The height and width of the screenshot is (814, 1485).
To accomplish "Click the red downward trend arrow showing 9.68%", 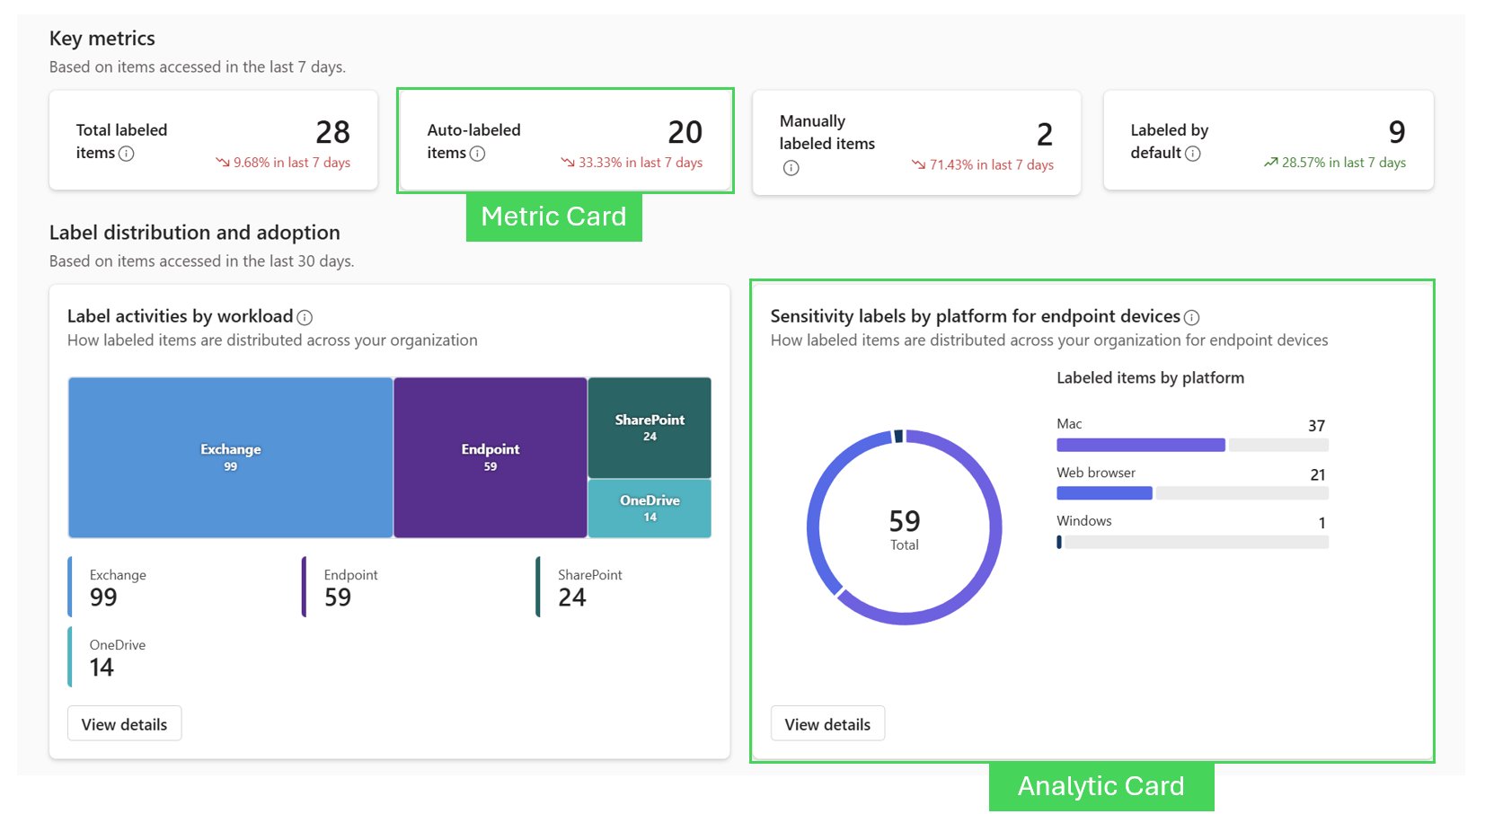I will pos(221,163).
